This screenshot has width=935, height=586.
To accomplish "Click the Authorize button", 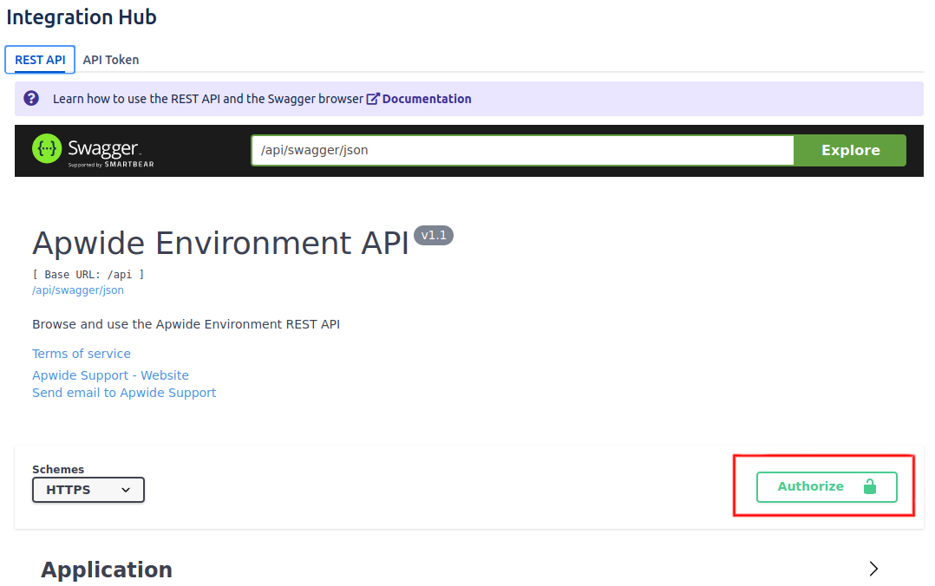I will pos(827,486).
